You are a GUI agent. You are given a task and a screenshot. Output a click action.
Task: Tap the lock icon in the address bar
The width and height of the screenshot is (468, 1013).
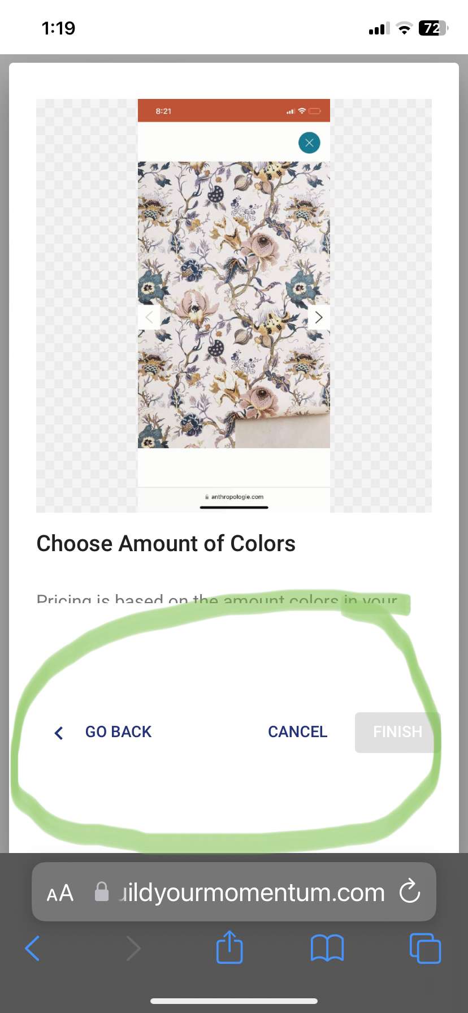[102, 892]
